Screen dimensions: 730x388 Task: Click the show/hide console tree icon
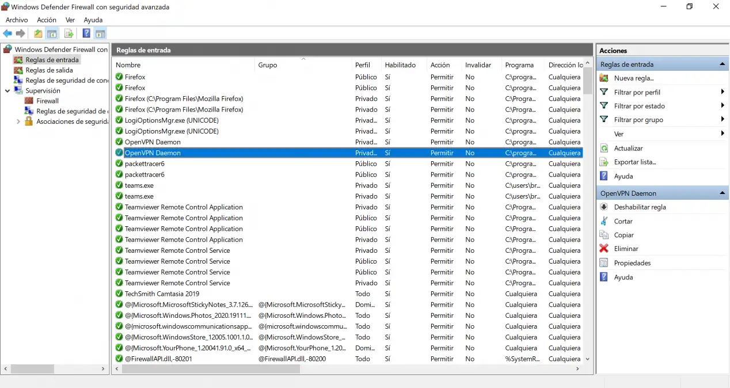pyautogui.click(x=52, y=33)
